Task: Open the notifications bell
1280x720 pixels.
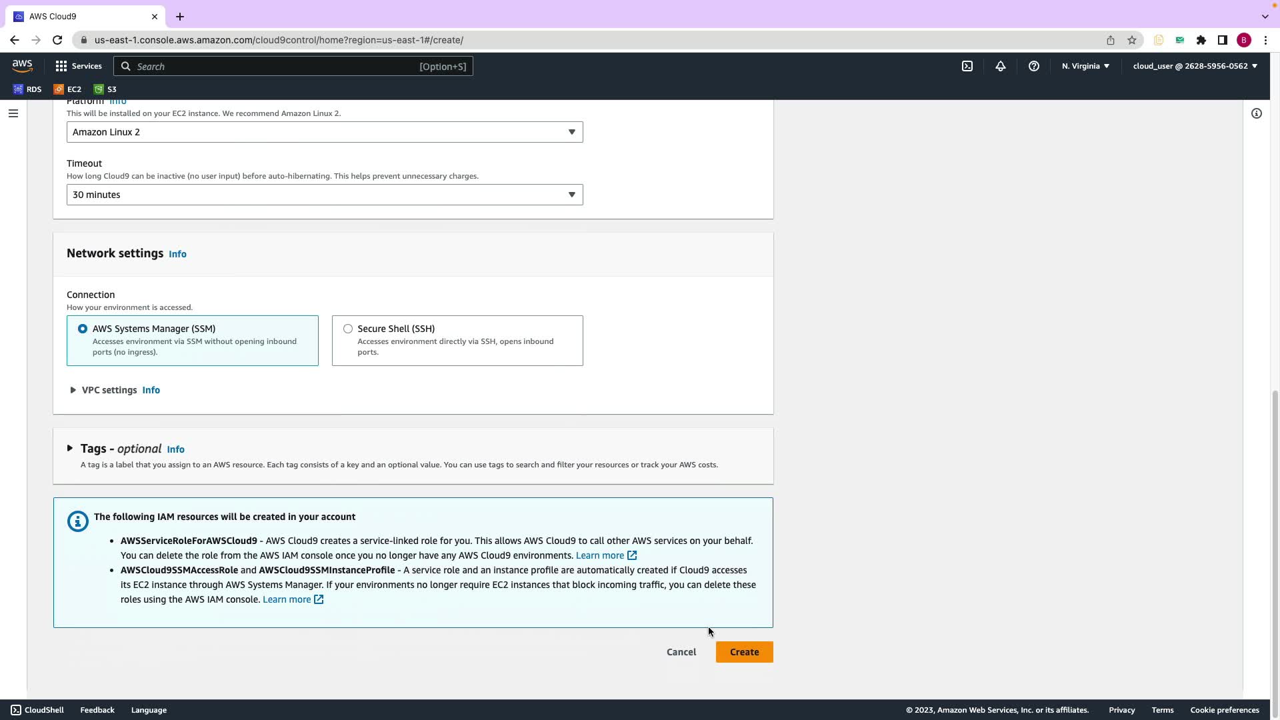Action: click(1001, 66)
